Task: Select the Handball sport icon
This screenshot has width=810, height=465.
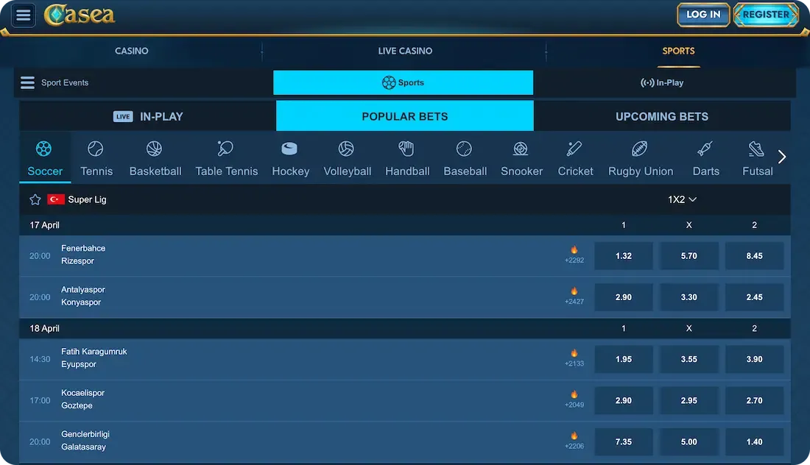Action: pyautogui.click(x=406, y=149)
